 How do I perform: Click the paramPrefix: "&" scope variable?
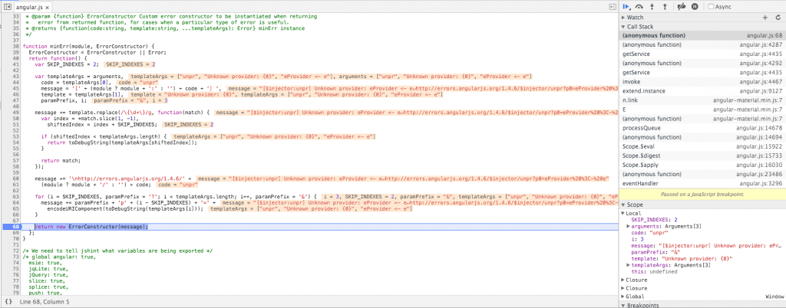[654, 253]
